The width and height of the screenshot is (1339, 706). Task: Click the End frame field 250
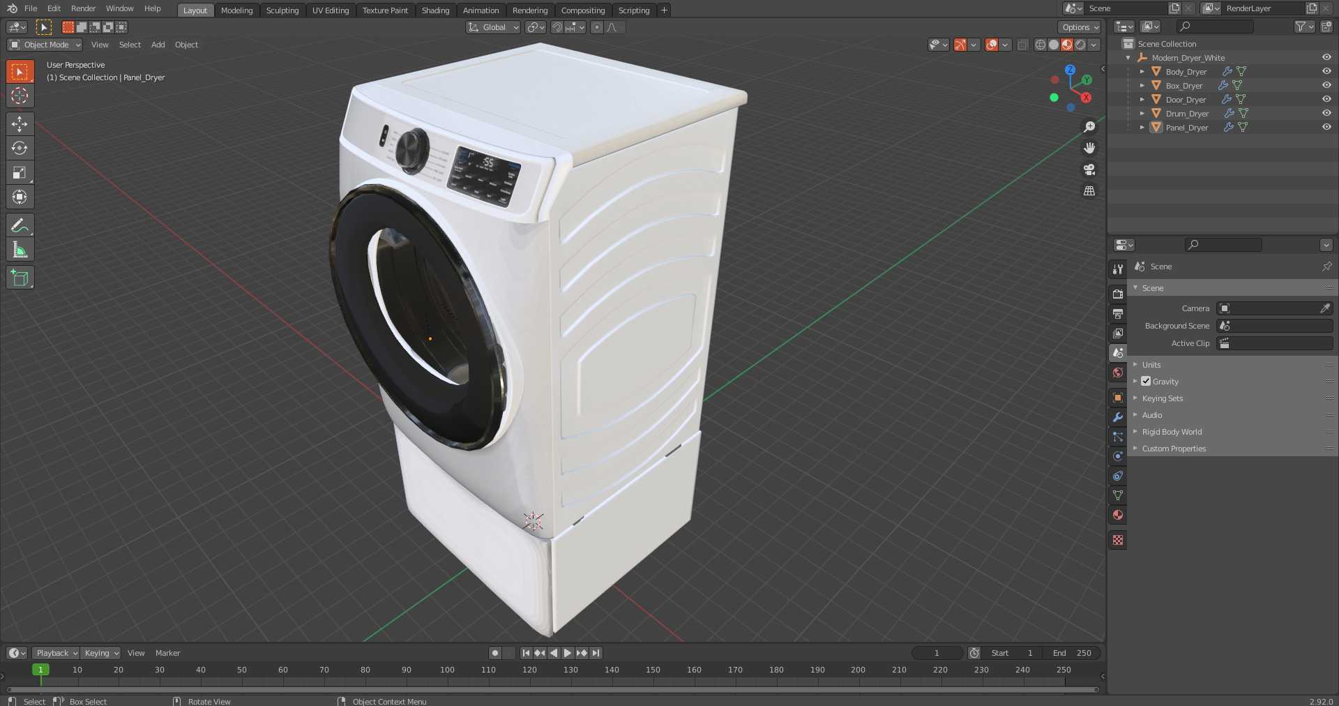(x=1072, y=653)
